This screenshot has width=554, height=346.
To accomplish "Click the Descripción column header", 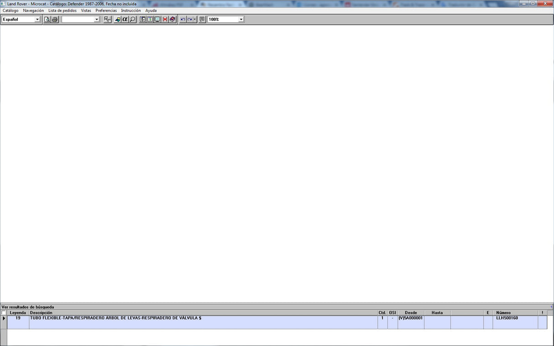I will tap(41, 313).
